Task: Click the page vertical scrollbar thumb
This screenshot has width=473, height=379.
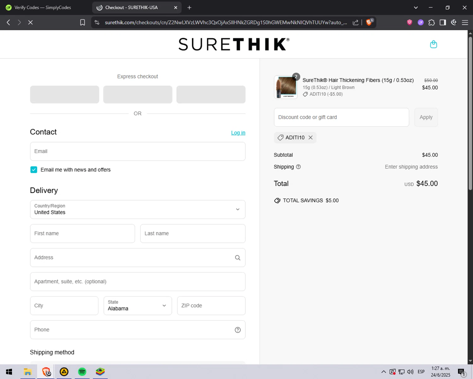Action: point(470,114)
